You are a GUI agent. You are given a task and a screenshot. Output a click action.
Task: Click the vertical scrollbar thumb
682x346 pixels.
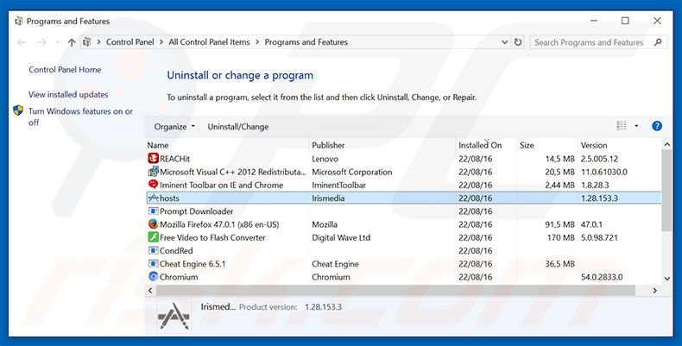[666, 191]
